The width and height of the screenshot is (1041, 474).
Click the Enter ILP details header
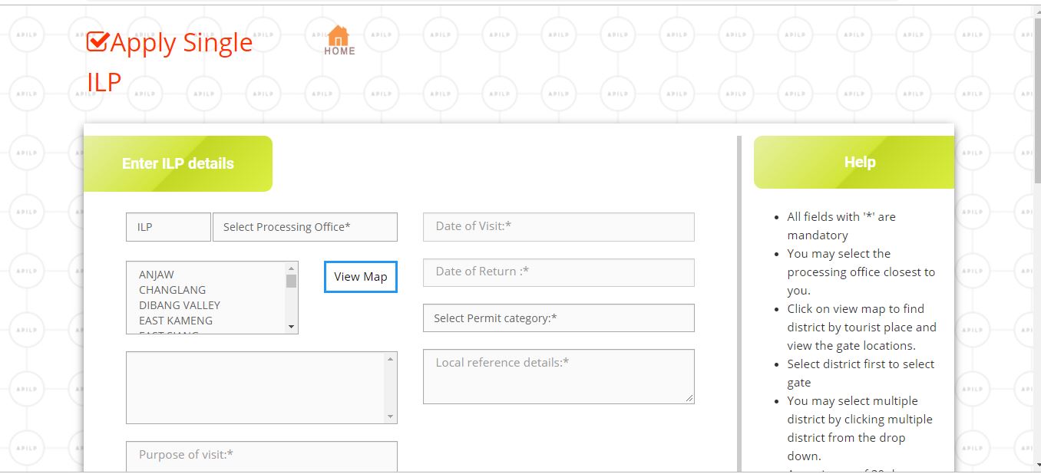pos(178,163)
